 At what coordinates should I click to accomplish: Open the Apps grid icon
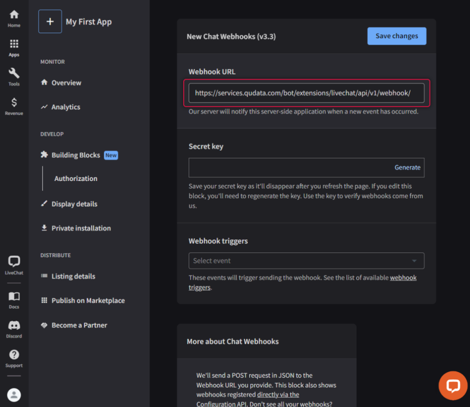click(14, 45)
